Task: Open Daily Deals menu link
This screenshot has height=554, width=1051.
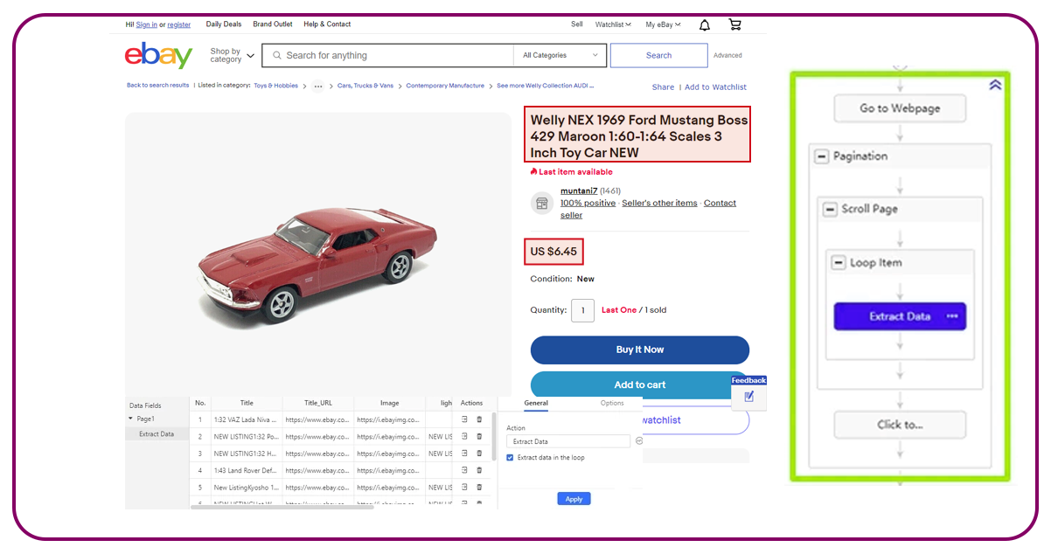Action: pos(224,24)
